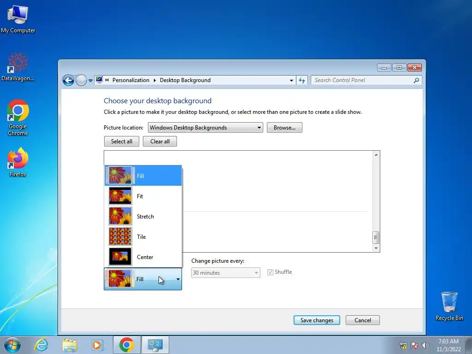Minimize the Desktop Background window
The height and width of the screenshot is (354, 472).
coord(384,68)
